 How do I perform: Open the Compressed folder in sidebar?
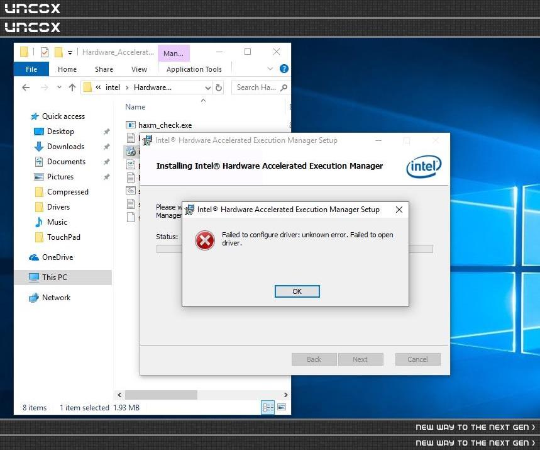click(x=68, y=192)
